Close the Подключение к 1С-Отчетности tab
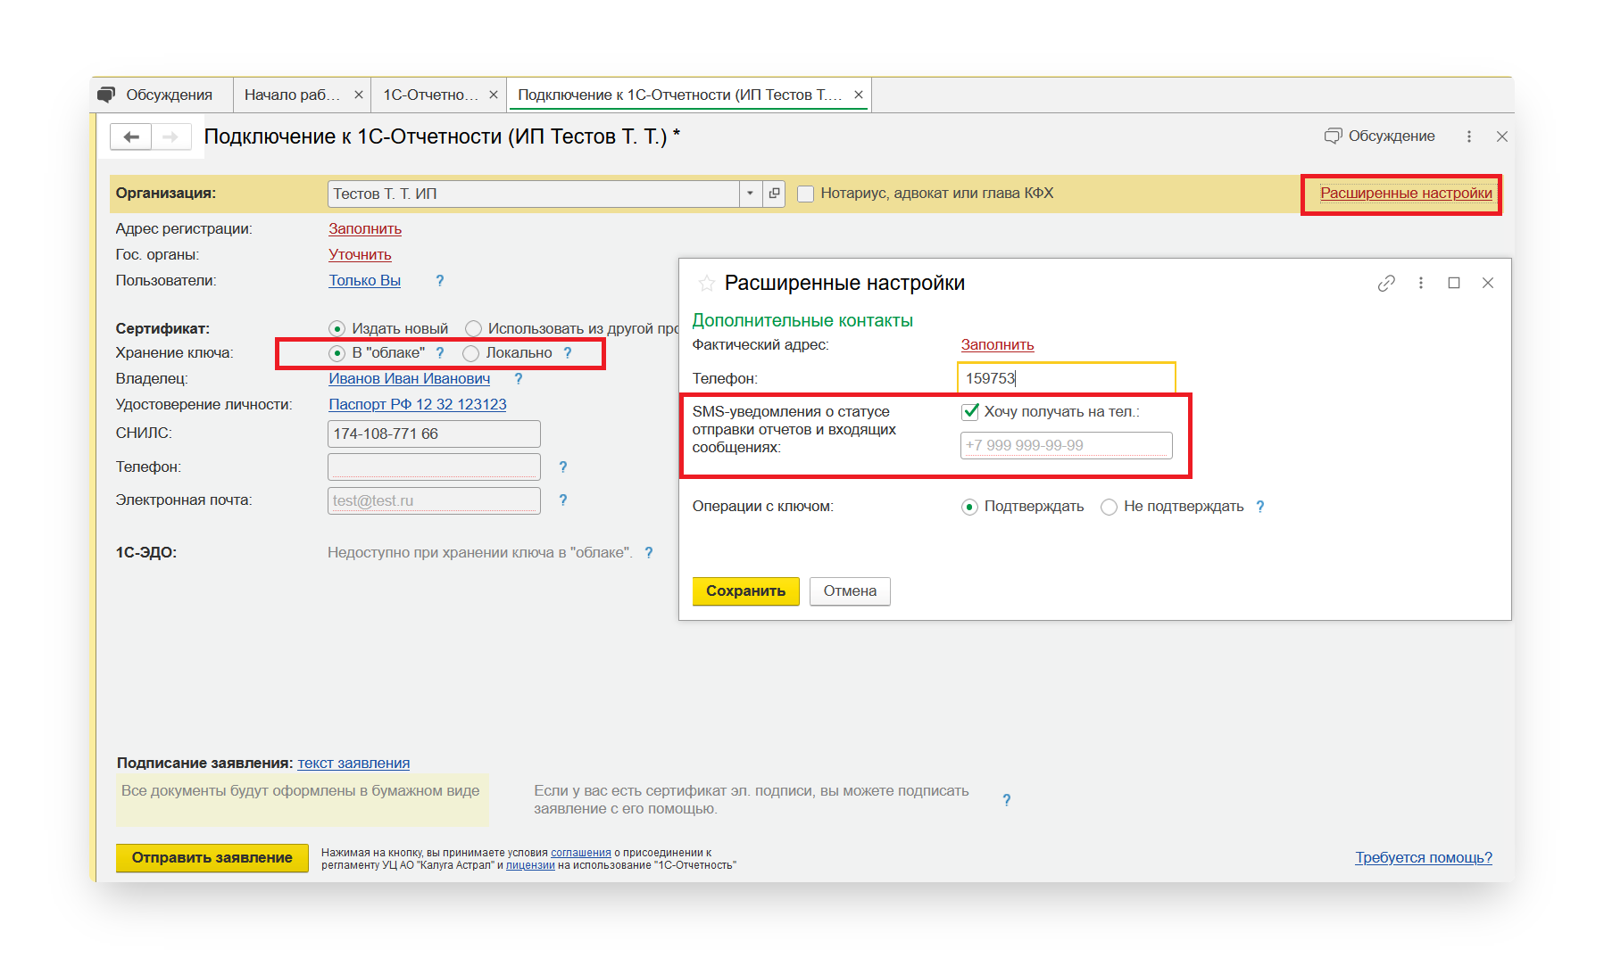Screen dimensions: 1604x958 (x=858, y=95)
